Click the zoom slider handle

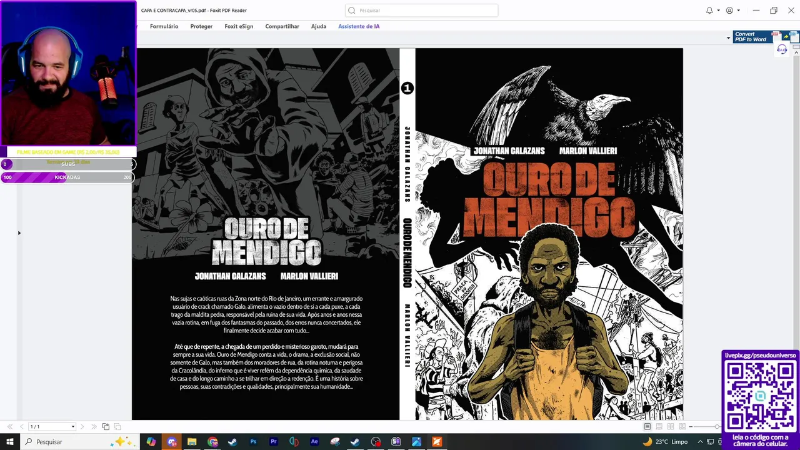click(x=717, y=426)
